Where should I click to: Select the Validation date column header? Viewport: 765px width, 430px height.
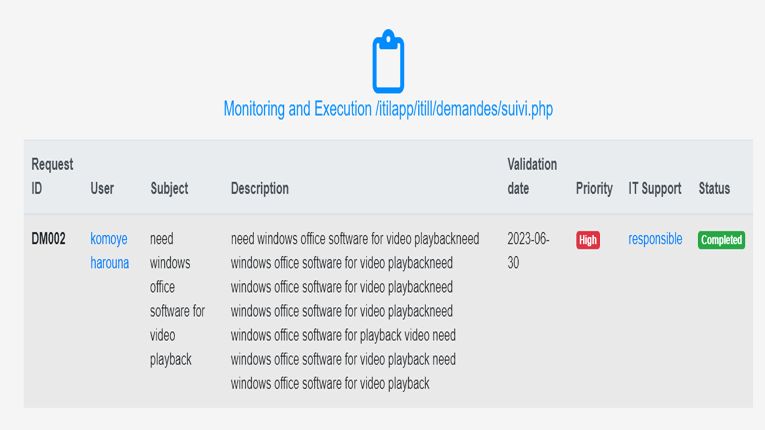tap(532, 176)
